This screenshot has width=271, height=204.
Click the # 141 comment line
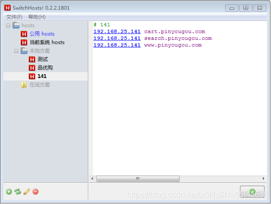102,25
